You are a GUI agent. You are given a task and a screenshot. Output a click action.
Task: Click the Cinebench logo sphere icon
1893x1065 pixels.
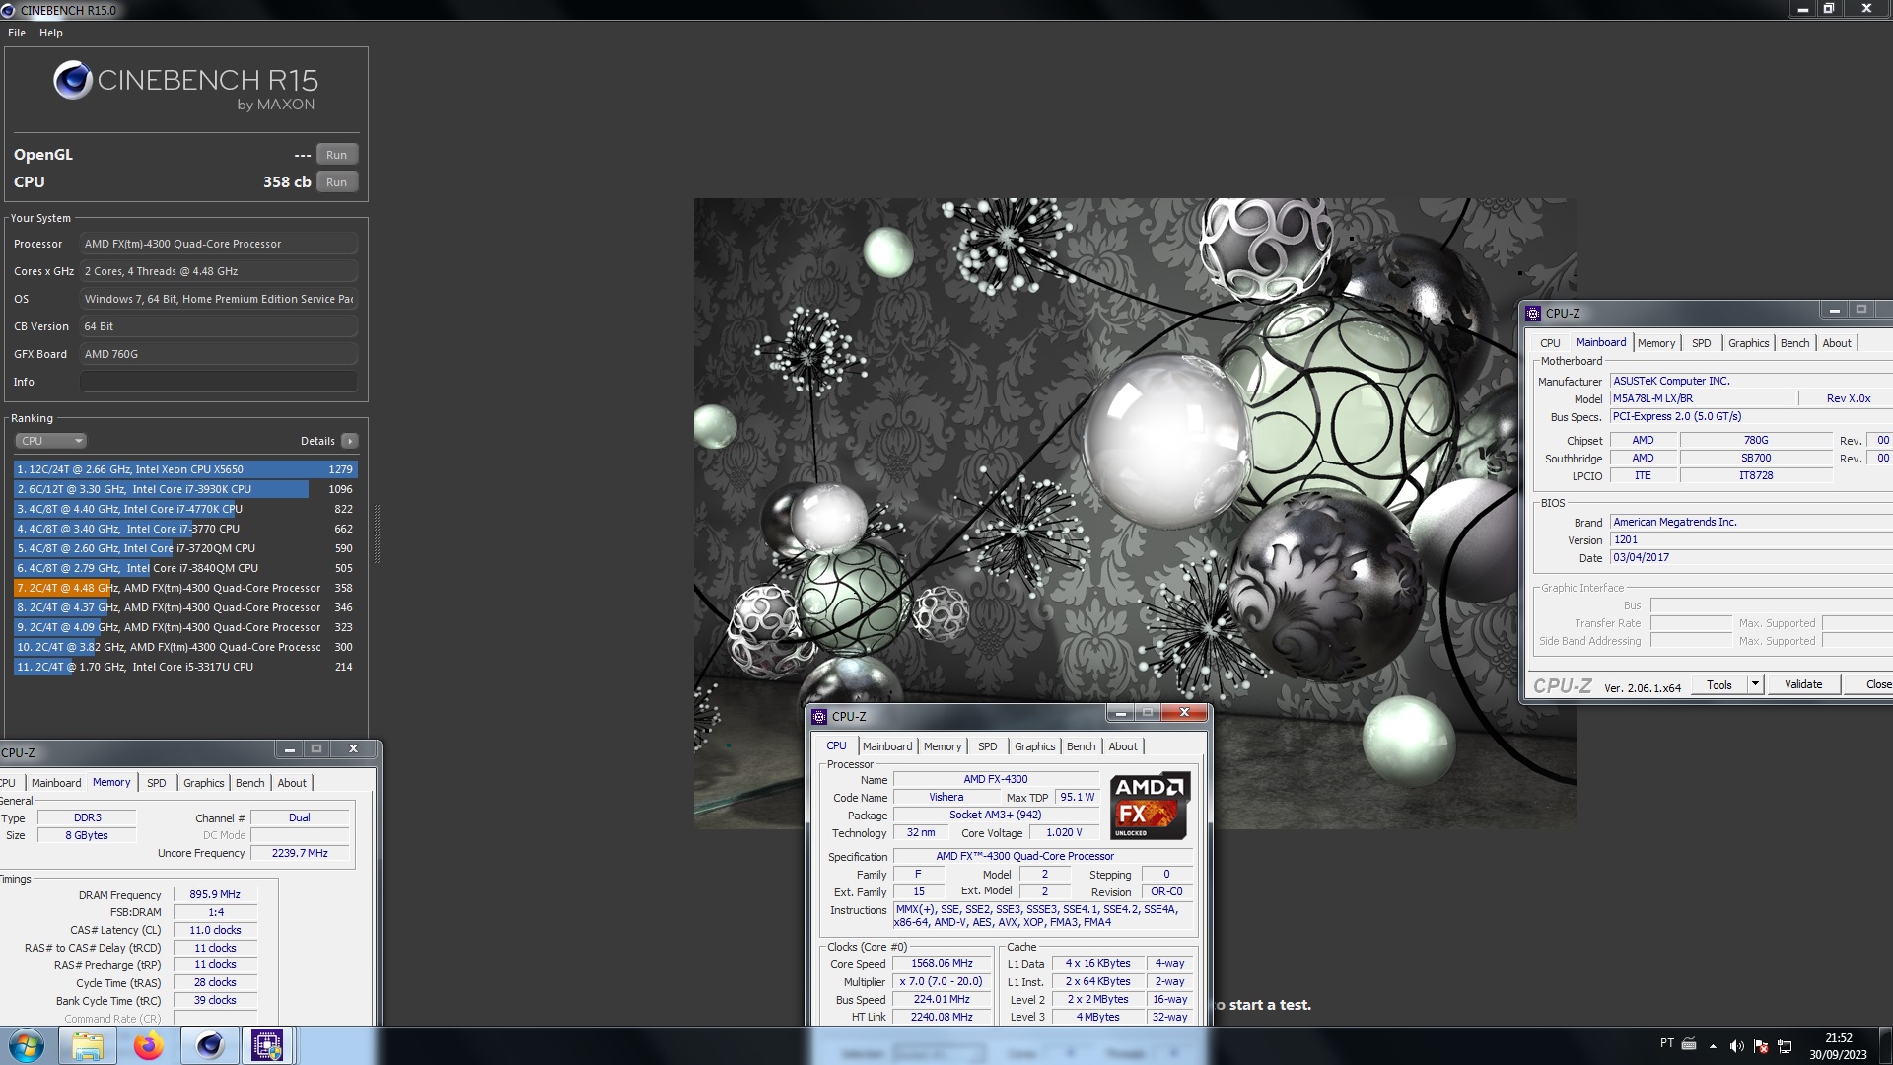pyautogui.click(x=73, y=81)
